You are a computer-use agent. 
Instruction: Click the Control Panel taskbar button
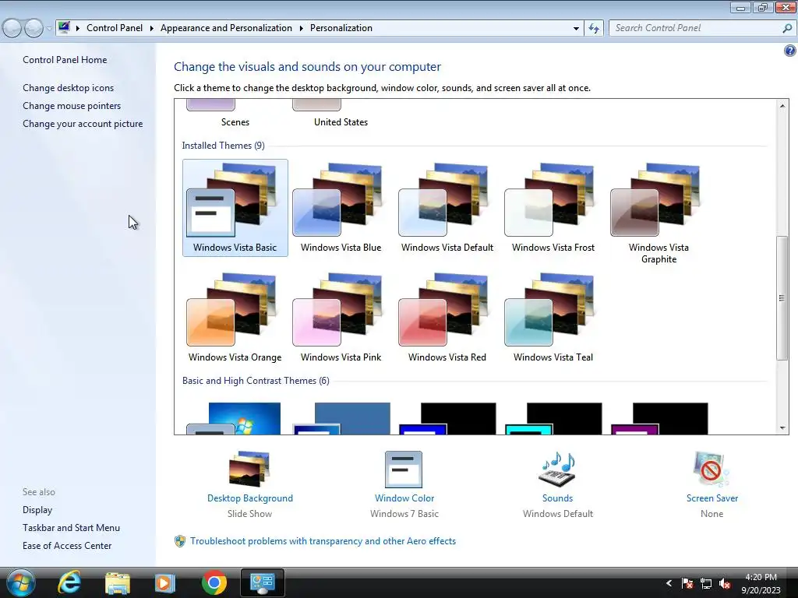point(262,582)
